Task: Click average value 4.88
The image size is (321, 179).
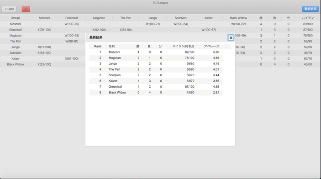Action: click(216, 58)
